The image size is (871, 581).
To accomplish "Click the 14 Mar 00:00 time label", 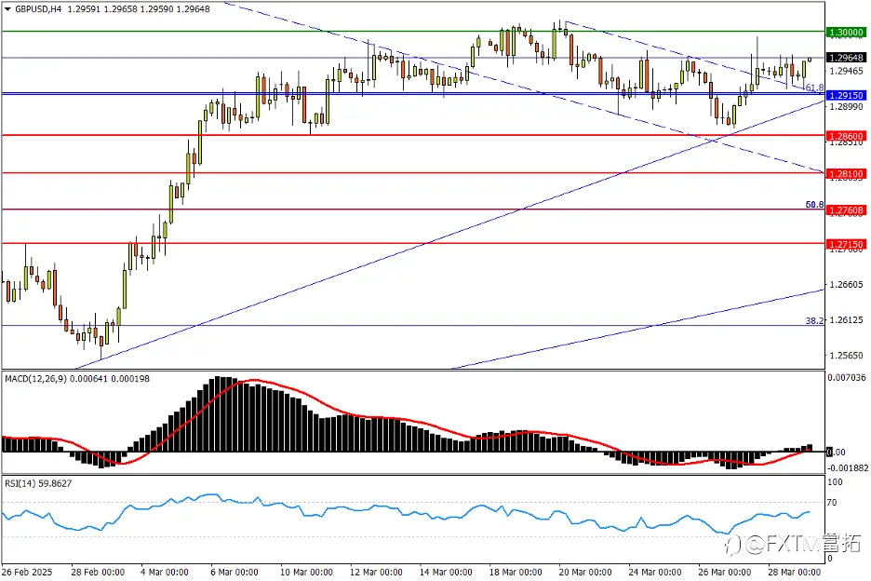I will pyautogui.click(x=446, y=572).
